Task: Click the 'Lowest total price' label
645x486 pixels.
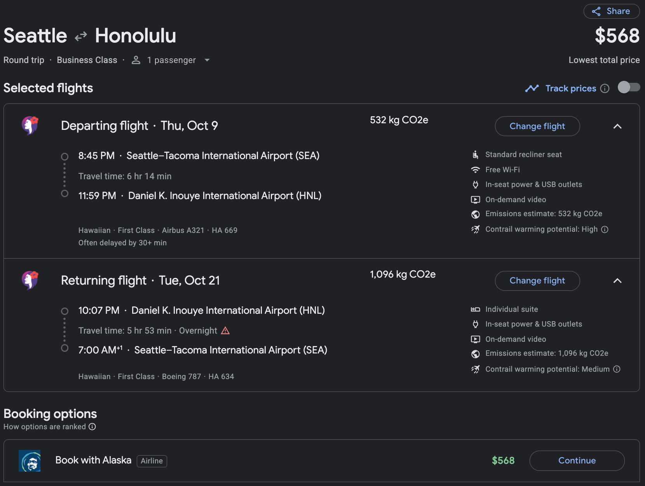Action: pyautogui.click(x=604, y=60)
